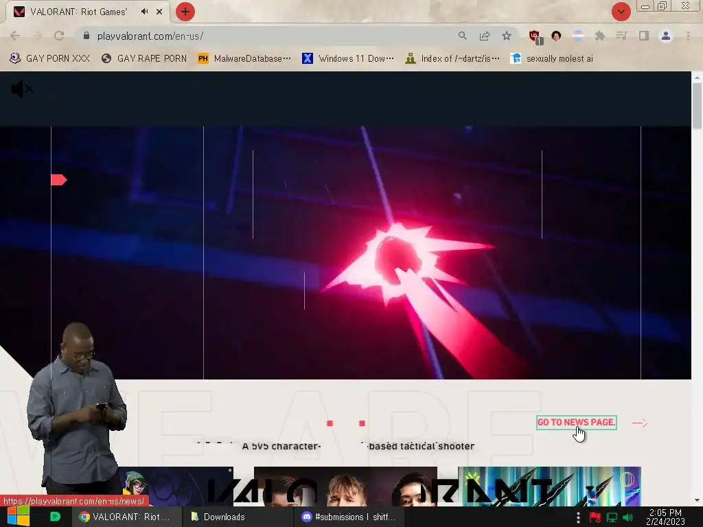Click the zoom magnifier icon in address bar

coord(462,36)
